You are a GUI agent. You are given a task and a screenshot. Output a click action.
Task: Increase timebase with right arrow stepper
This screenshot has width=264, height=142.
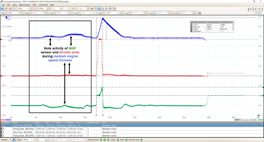(x=31, y=8)
